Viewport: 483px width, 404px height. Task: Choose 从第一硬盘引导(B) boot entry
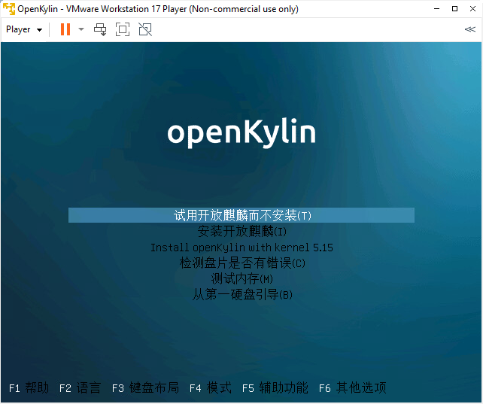[241, 294]
